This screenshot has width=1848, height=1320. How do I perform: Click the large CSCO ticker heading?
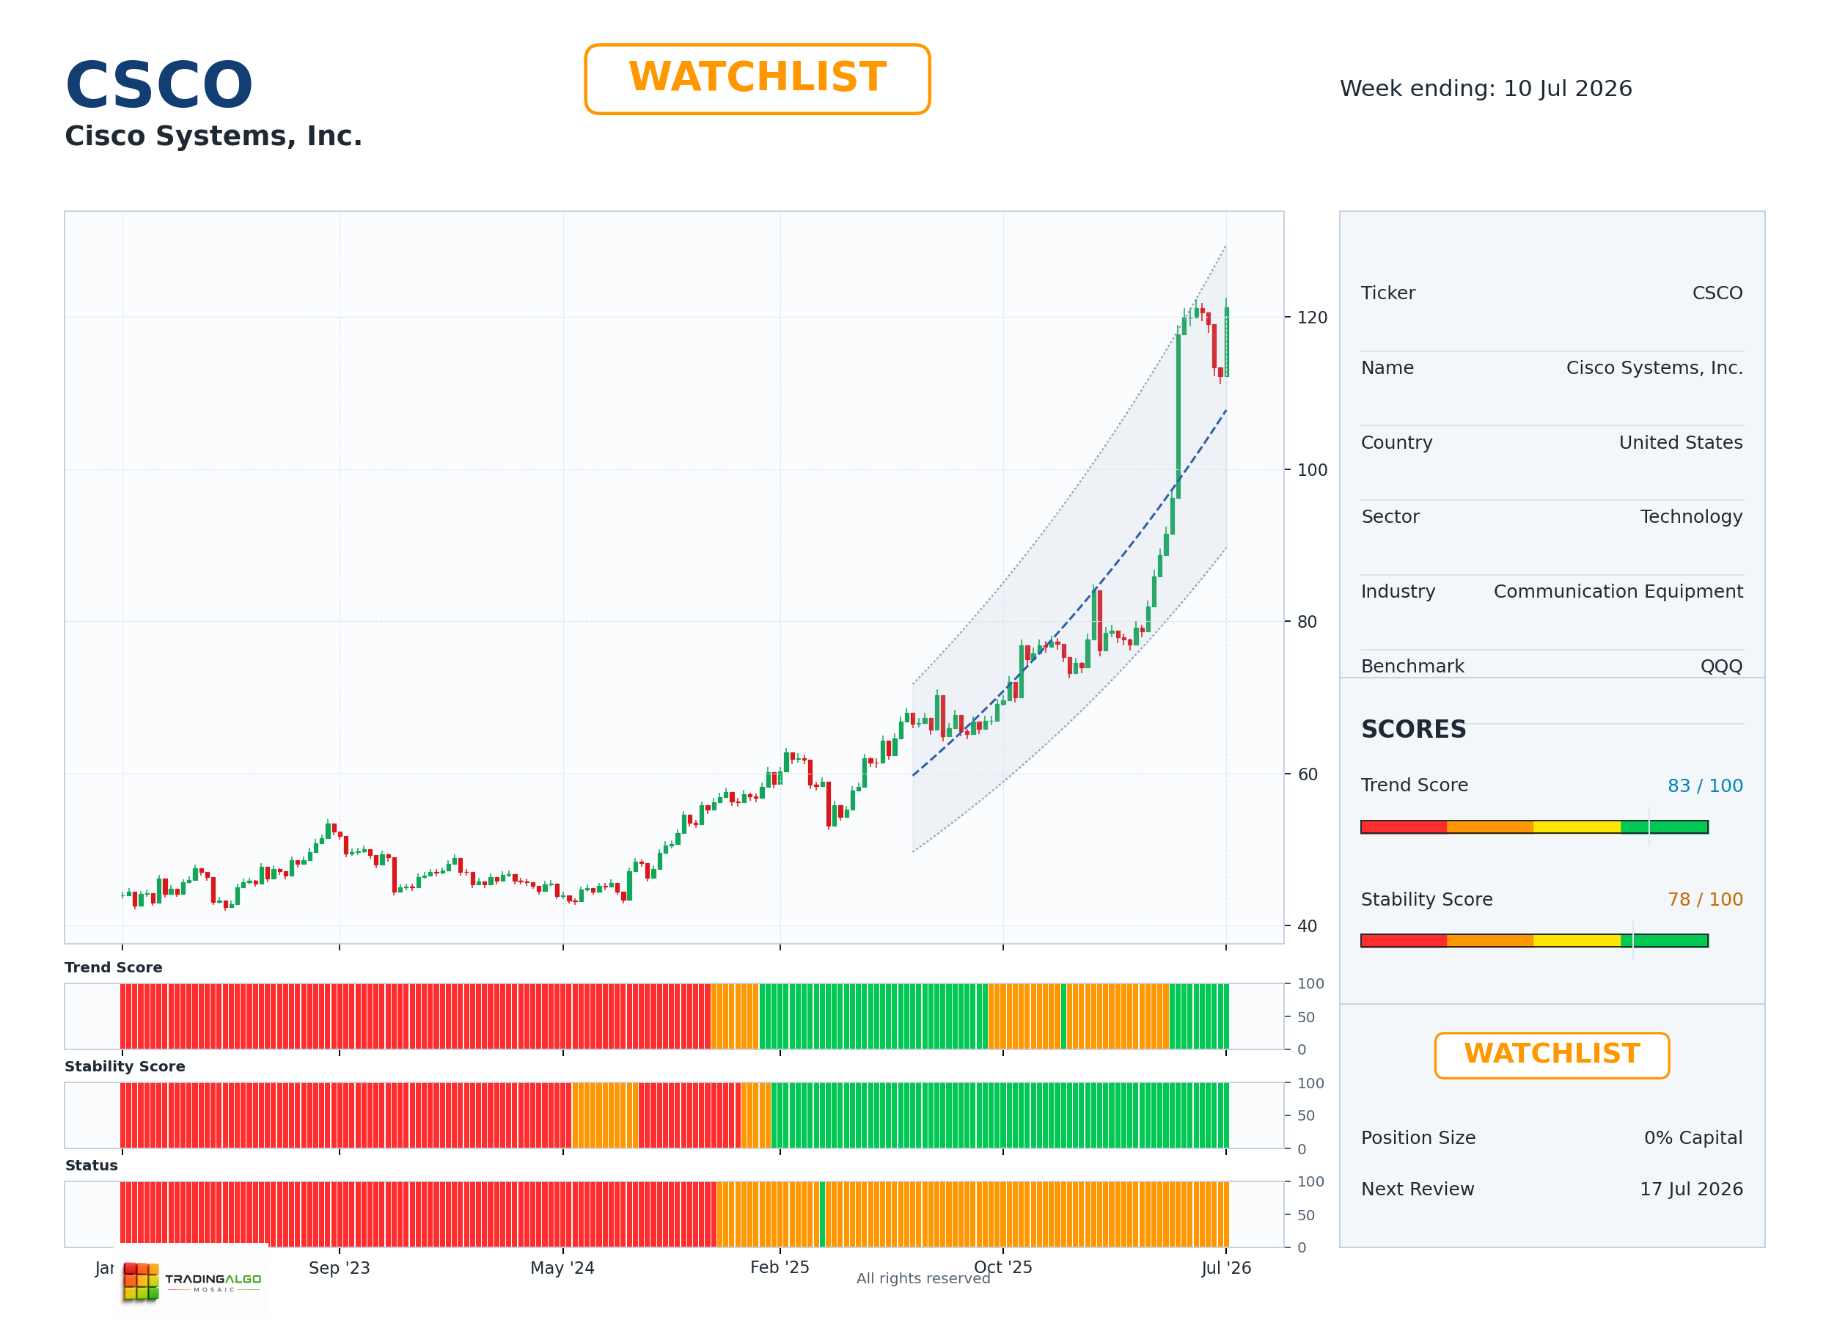(x=159, y=85)
